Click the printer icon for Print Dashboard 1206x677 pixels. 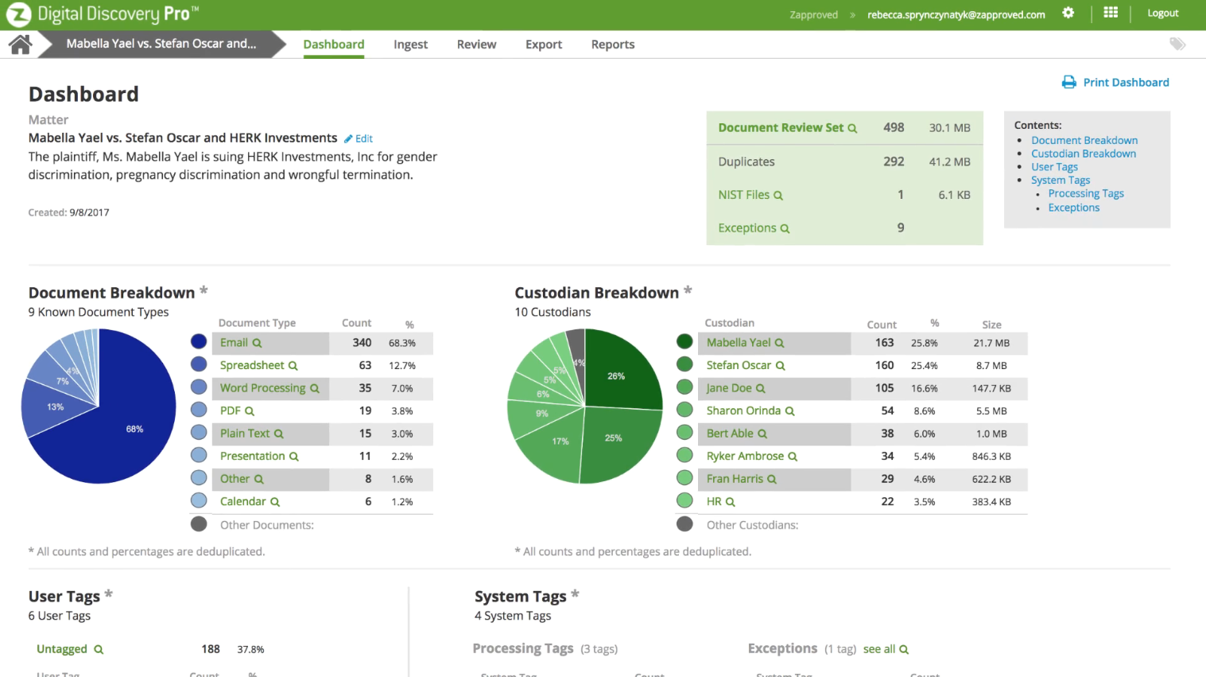click(1069, 83)
